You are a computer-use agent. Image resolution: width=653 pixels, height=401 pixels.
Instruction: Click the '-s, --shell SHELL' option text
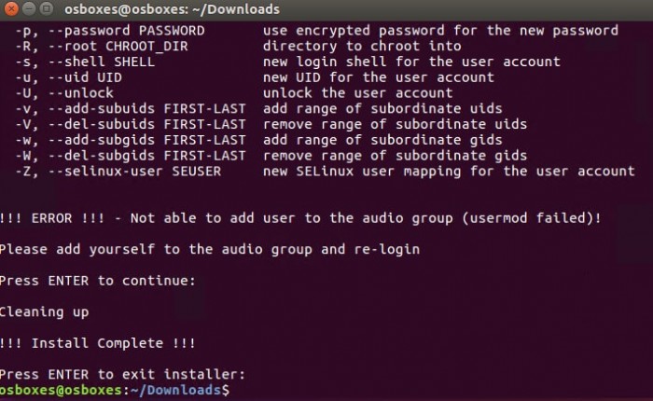[x=85, y=62]
